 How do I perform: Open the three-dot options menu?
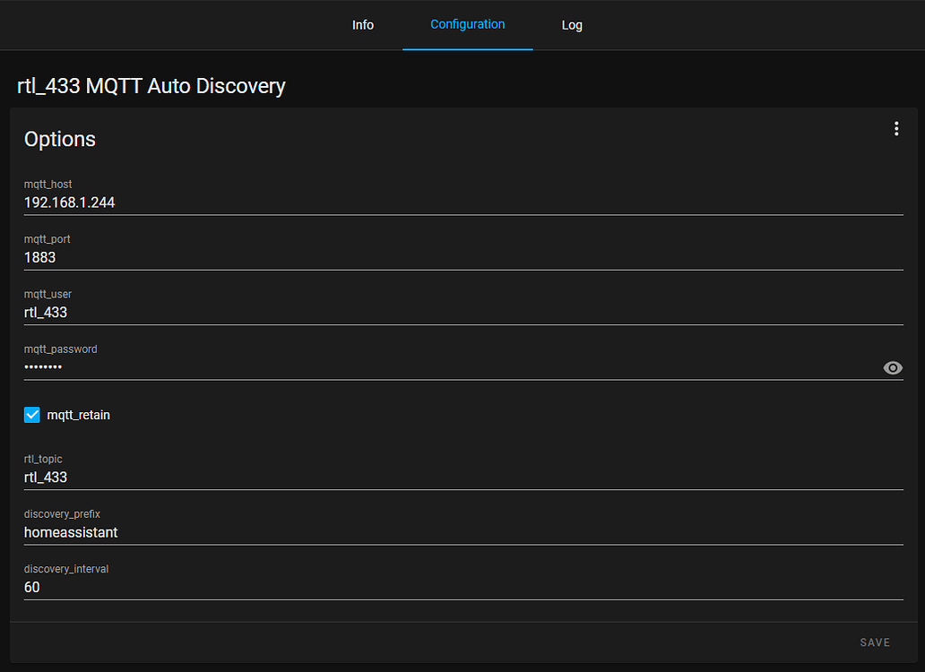pos(896,128)
